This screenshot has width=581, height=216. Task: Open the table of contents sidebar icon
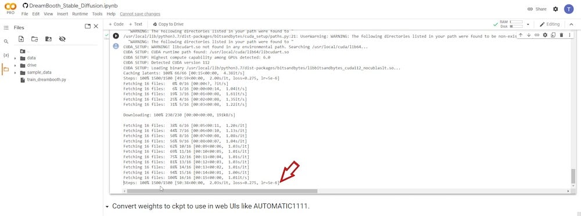6,28
